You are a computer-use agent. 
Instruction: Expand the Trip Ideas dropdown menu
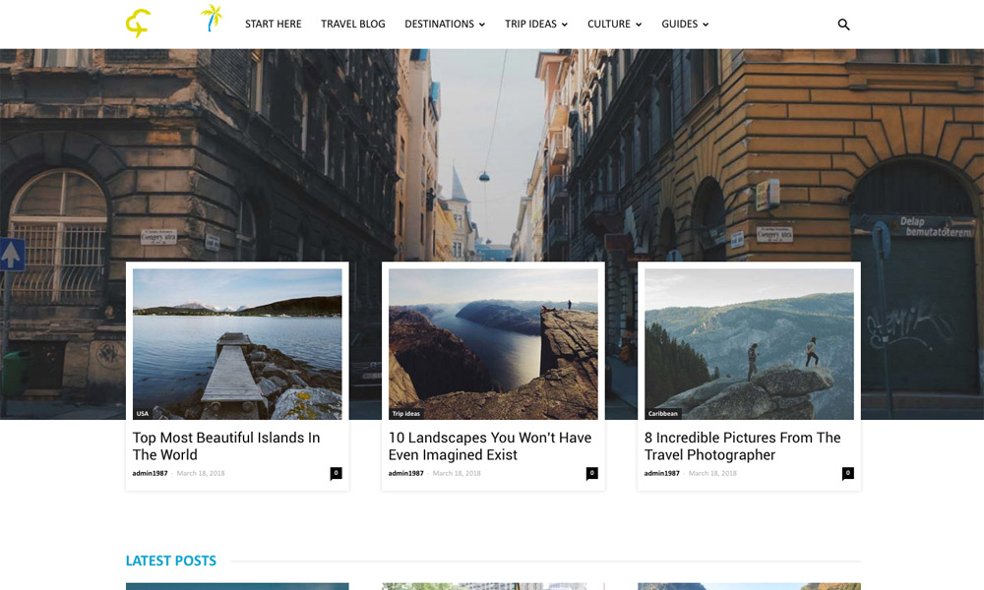click(x=536, y=25)
